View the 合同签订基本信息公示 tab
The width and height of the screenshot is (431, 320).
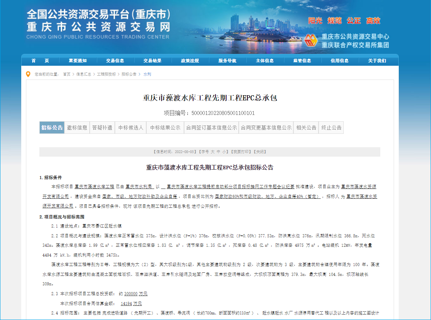tap(212, 128)
